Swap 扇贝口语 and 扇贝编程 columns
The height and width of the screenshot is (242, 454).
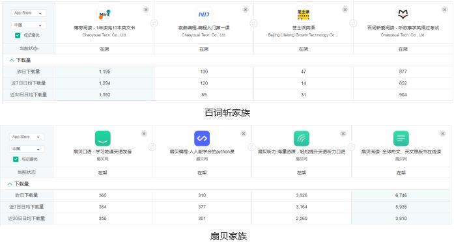(152, 147)
